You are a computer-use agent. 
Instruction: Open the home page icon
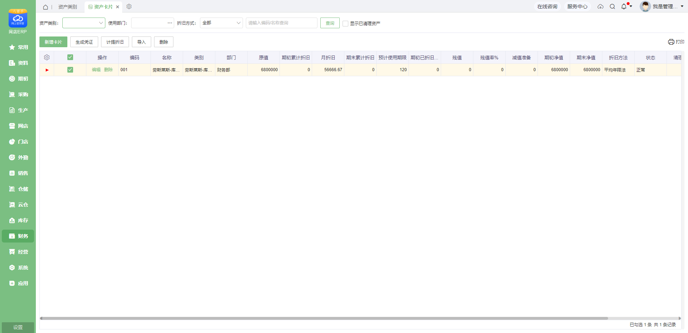(46, 7)
